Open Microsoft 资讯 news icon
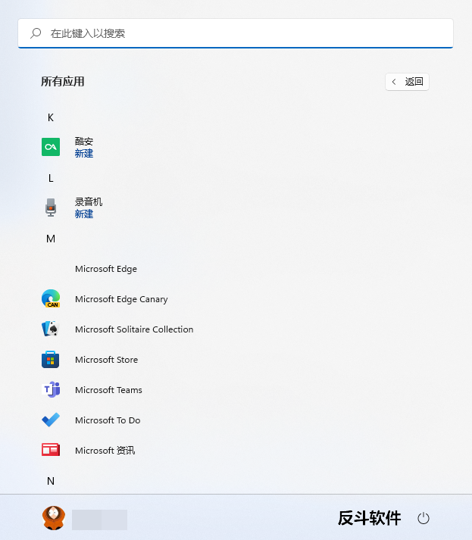Screen dimensions: 472x540 pyautogui.click(x=51, y=451)
